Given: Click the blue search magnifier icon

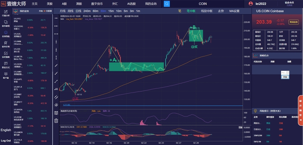Looking at the screenshot, I should pyautogui.click(x=167, y=4).
